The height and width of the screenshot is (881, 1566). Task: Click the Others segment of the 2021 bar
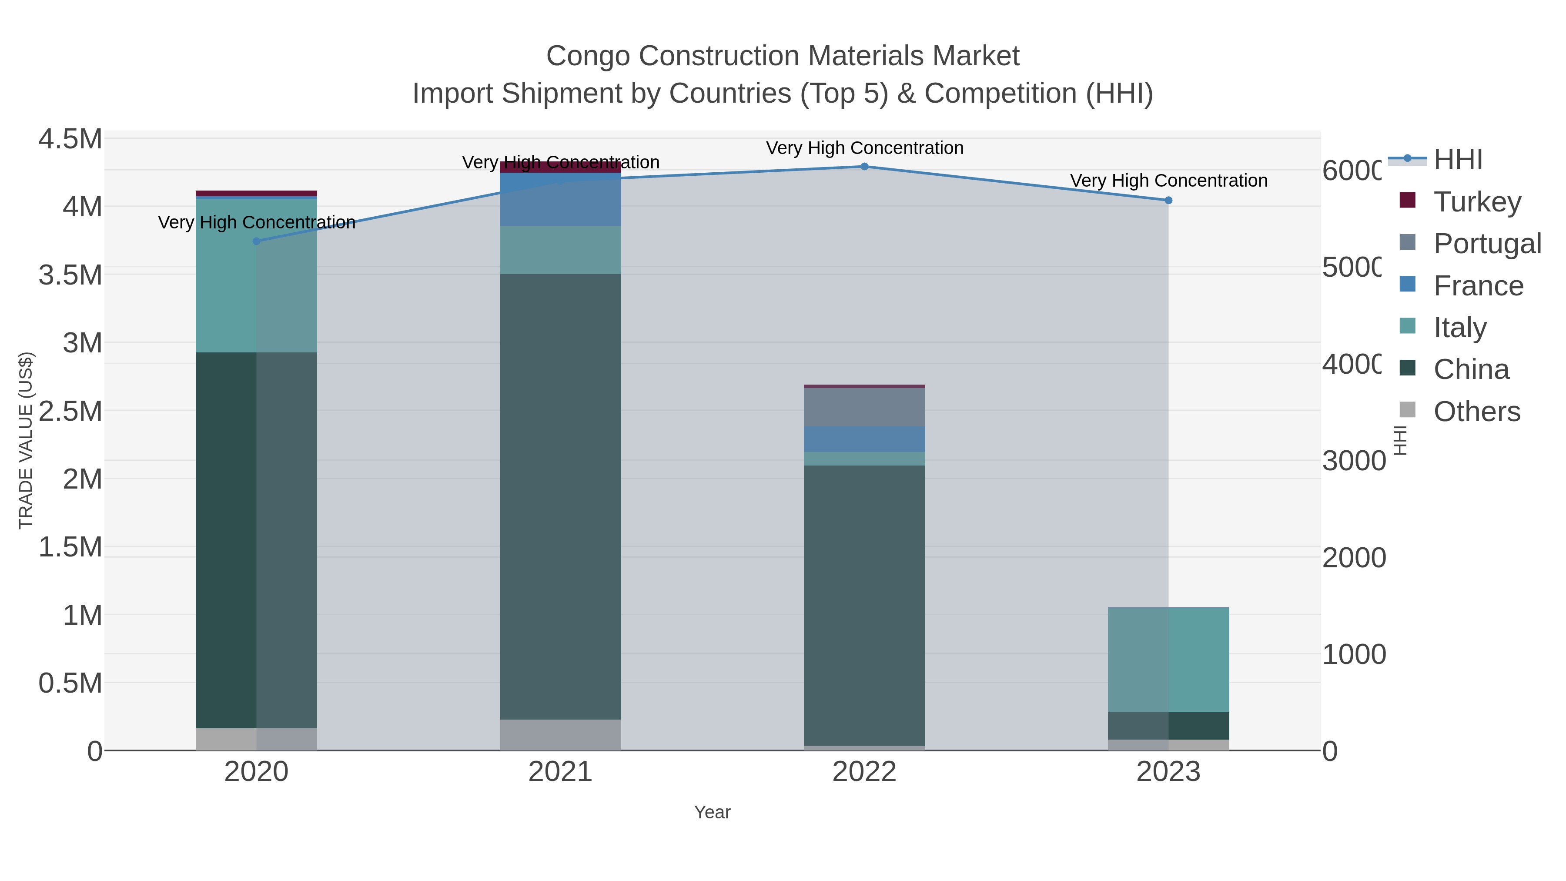[x=561, y=735]
